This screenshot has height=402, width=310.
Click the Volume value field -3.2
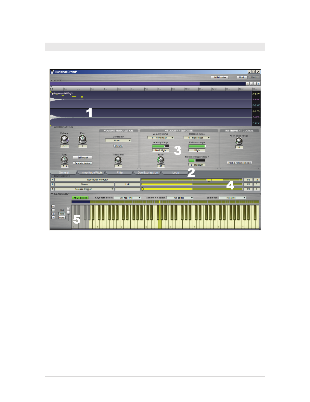click(64, 146)
